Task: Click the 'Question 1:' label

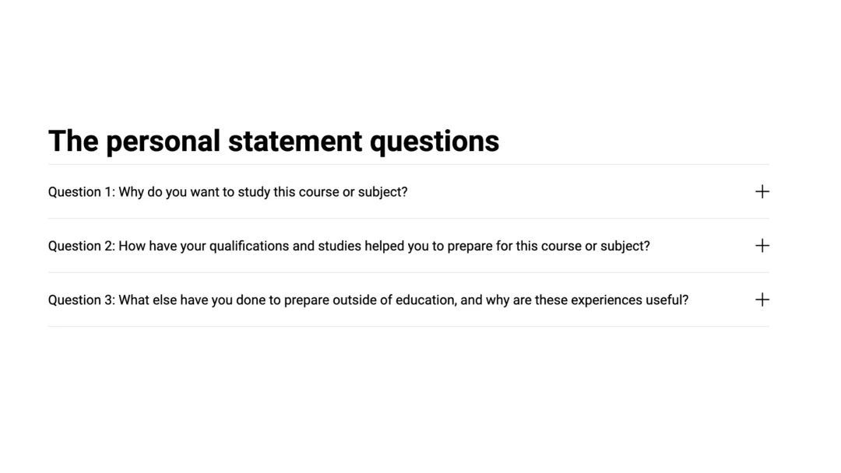Action: coord(81,191)
